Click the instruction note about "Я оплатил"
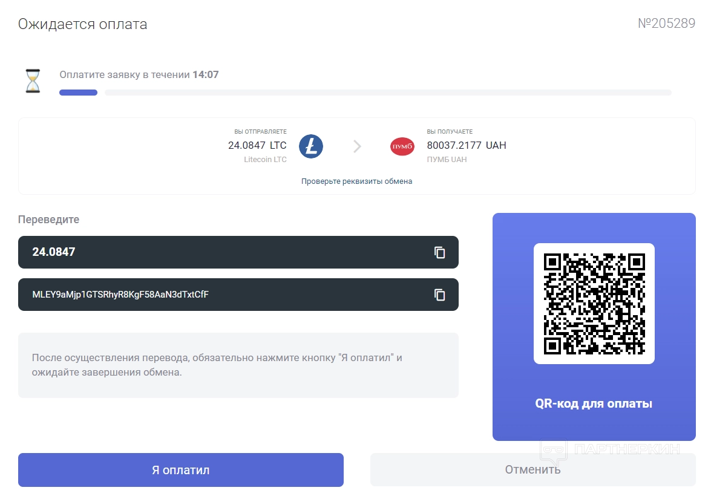This screenshot has height=499, width=711. click(x=238, y=365)
